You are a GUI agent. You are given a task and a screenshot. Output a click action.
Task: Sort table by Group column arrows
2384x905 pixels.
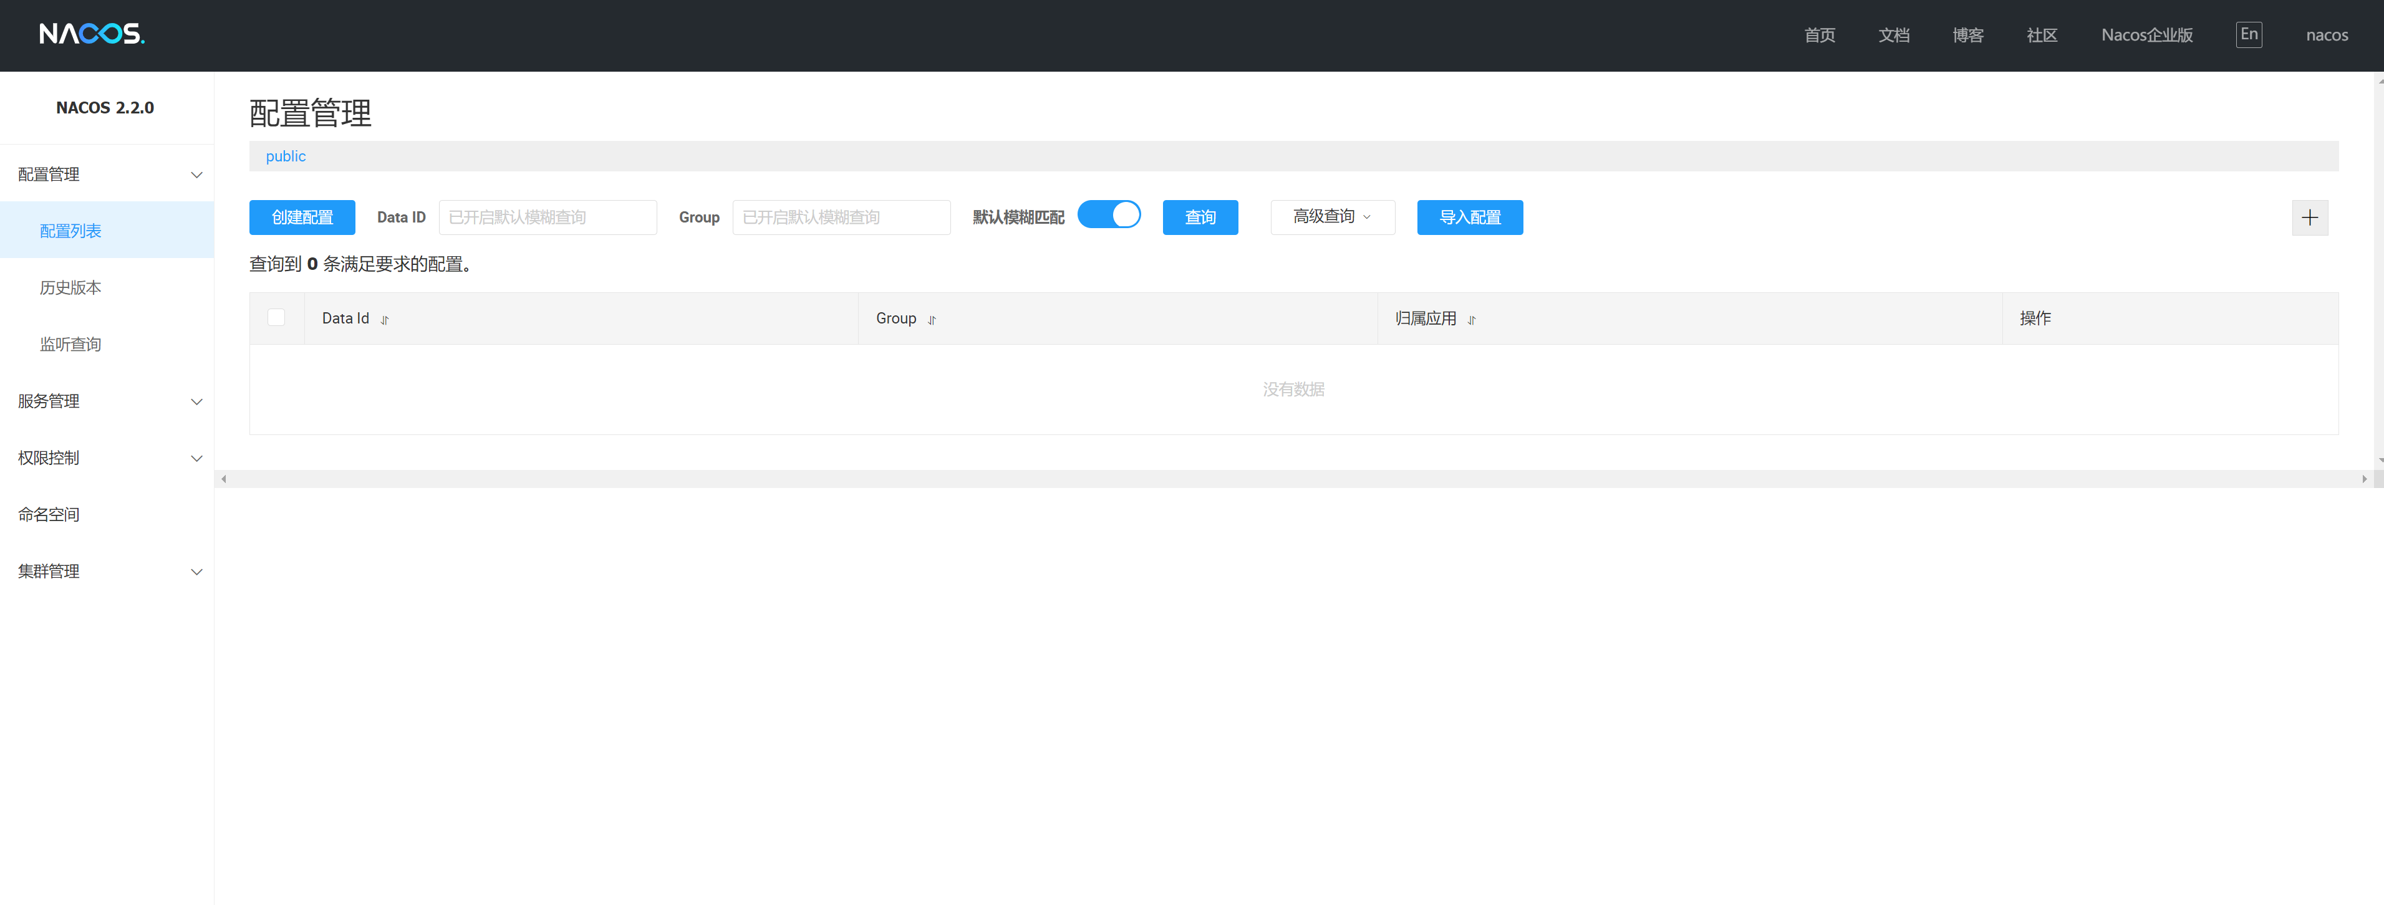(x=932, y=320)
